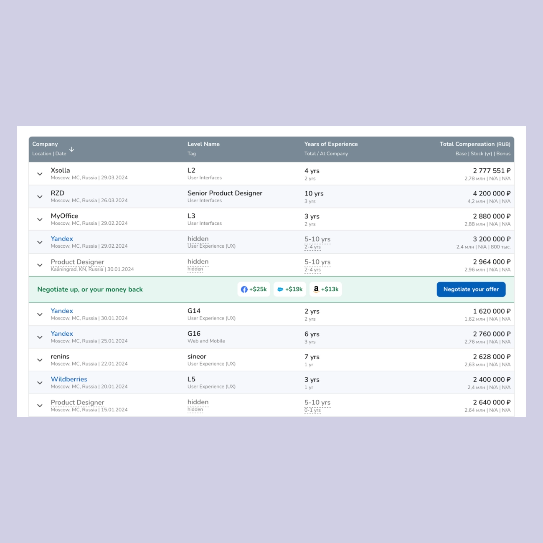Click the Amazon +$13k badge
This screenshot has height=543, width=543.
click(326, 289)
